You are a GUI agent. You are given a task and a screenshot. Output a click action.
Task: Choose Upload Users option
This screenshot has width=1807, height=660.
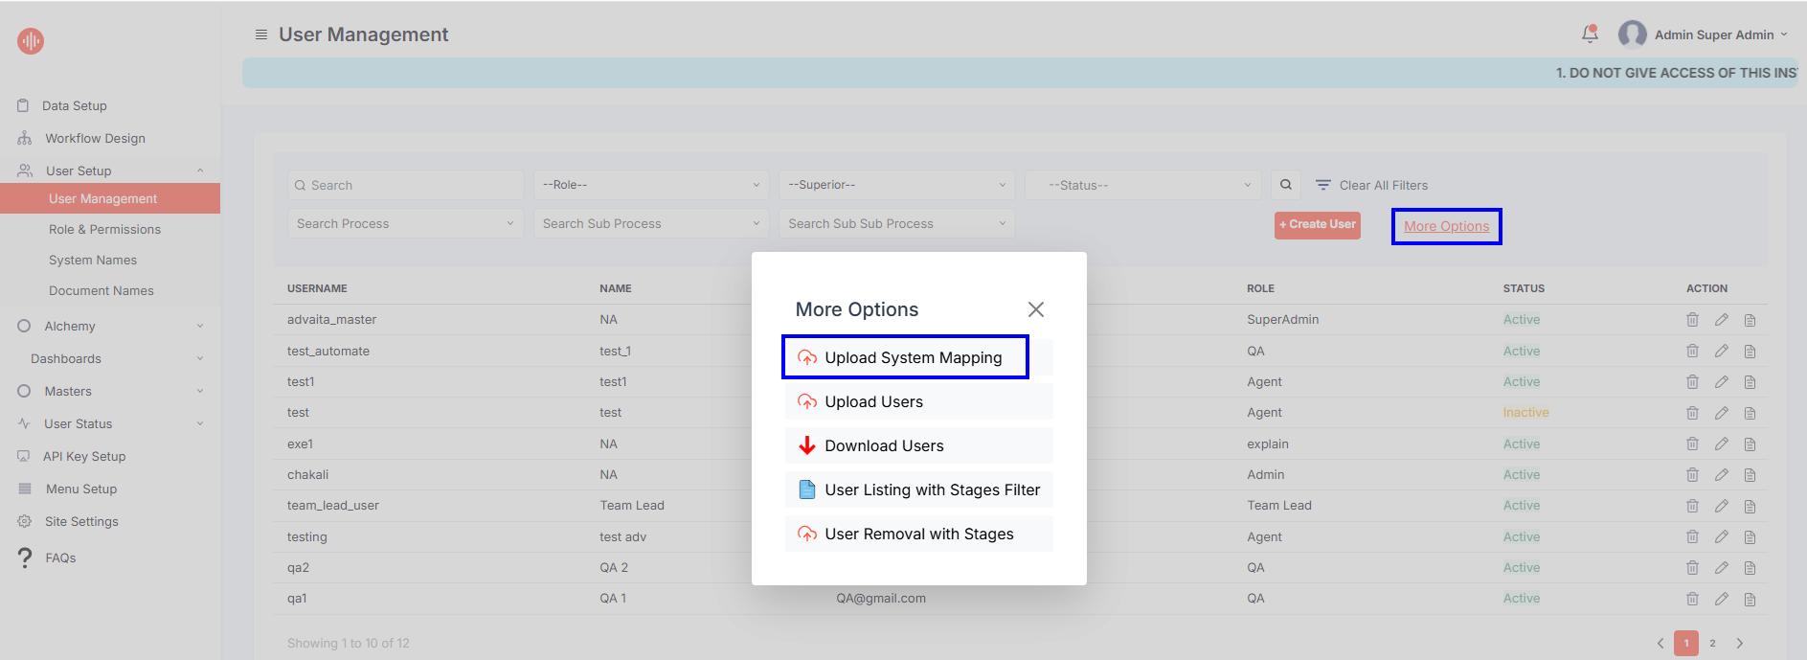coord(919,401)
